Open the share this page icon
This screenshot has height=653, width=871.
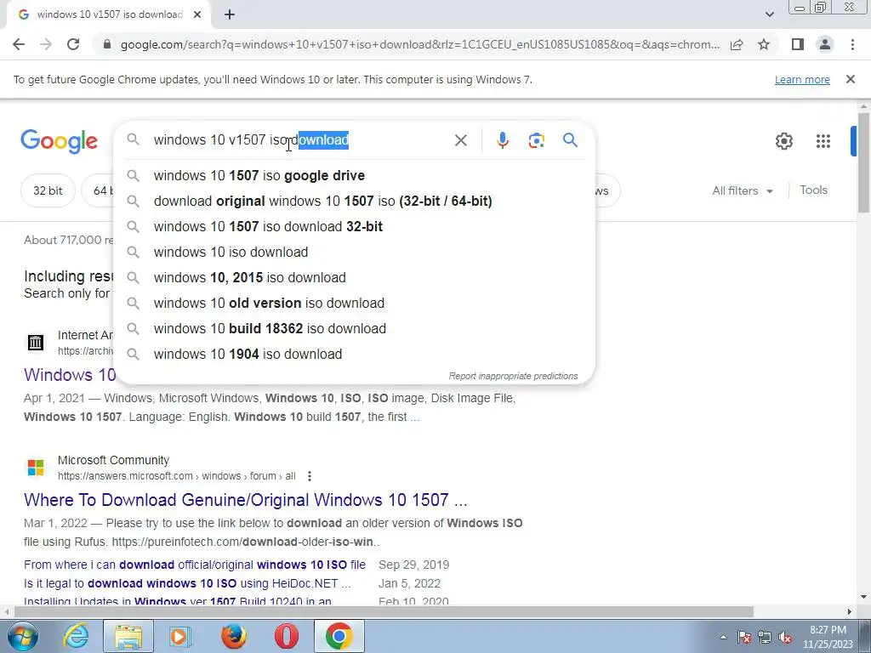(x=737, y=44)
